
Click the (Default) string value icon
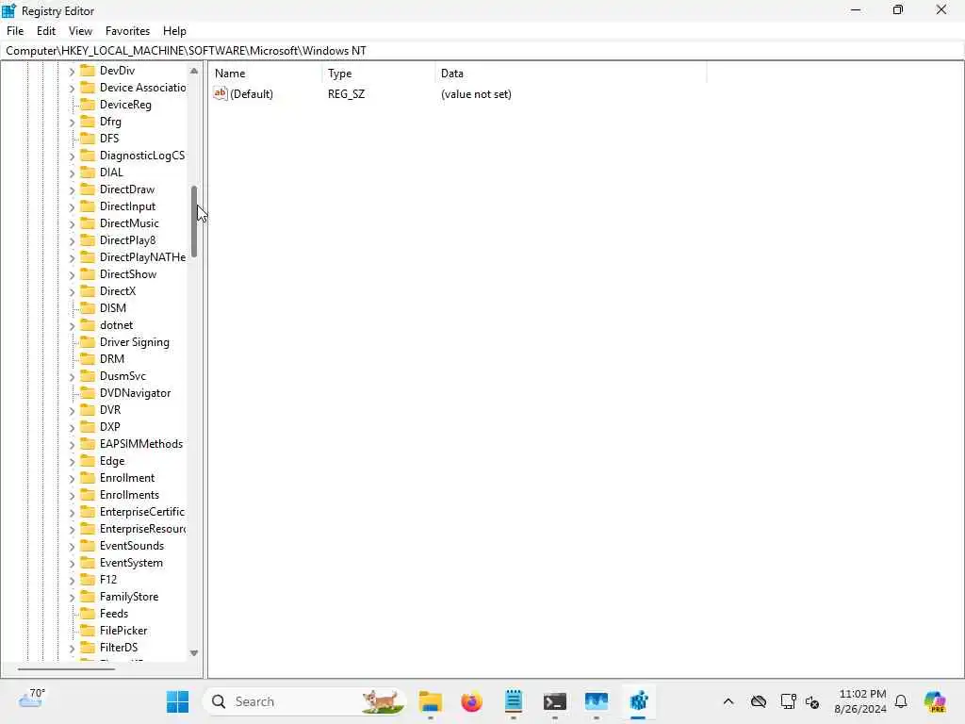pos(220,93)
